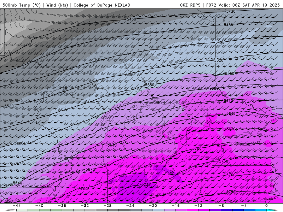Click the -8 color scale label
Image resolution: width=283 pixels, height=212 pixels.
pyautogui.click(x=221, y=206)
